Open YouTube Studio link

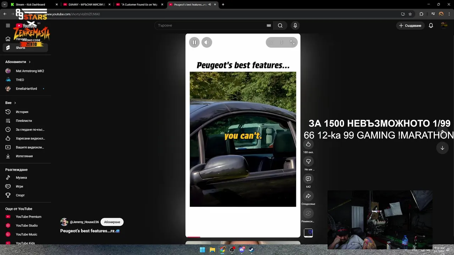(x=25, y=226)
